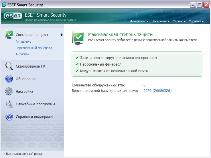Select Антивирус under protection status

[x=23, y=42]
